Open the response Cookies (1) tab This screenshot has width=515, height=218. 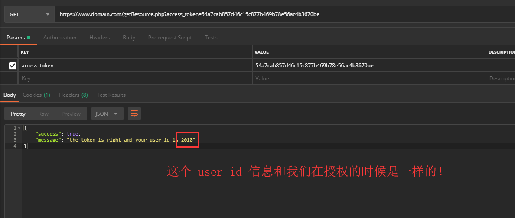[36, 95]
